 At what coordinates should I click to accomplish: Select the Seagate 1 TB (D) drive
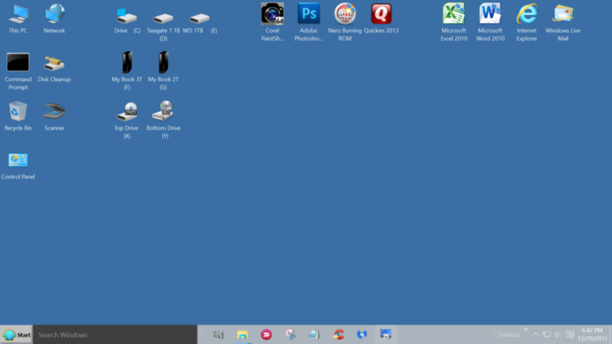[163, 18]
